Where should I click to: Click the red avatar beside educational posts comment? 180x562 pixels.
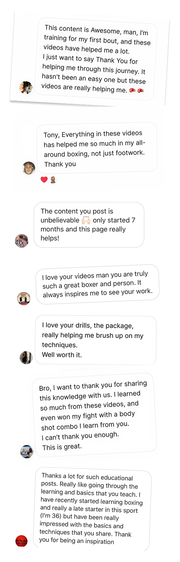[22, 541]
